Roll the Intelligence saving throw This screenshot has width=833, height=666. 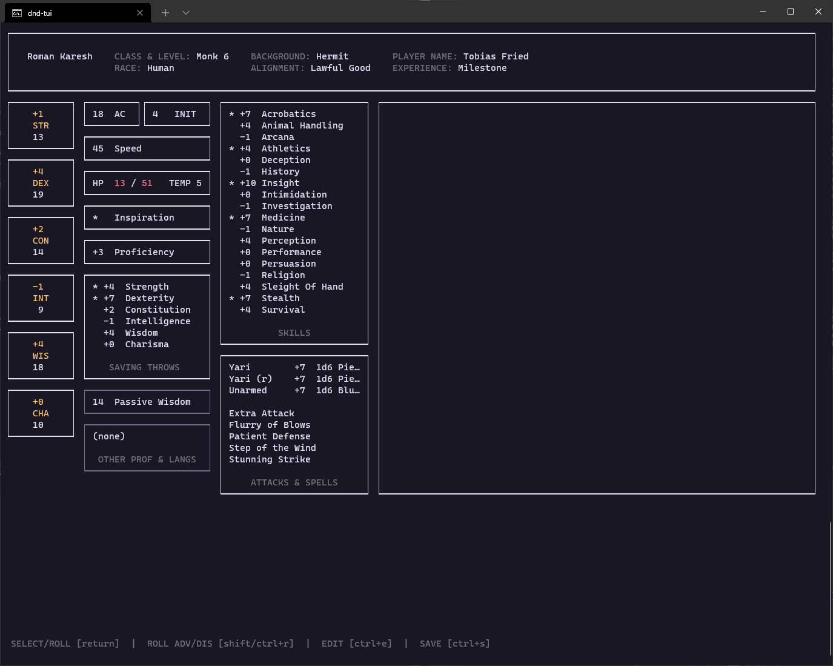(147, 321)
